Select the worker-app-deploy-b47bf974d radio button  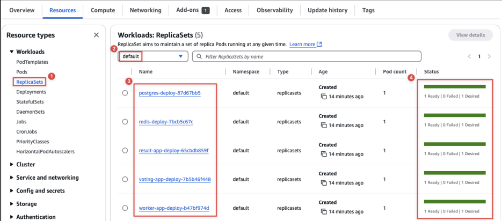click(125, 208)
